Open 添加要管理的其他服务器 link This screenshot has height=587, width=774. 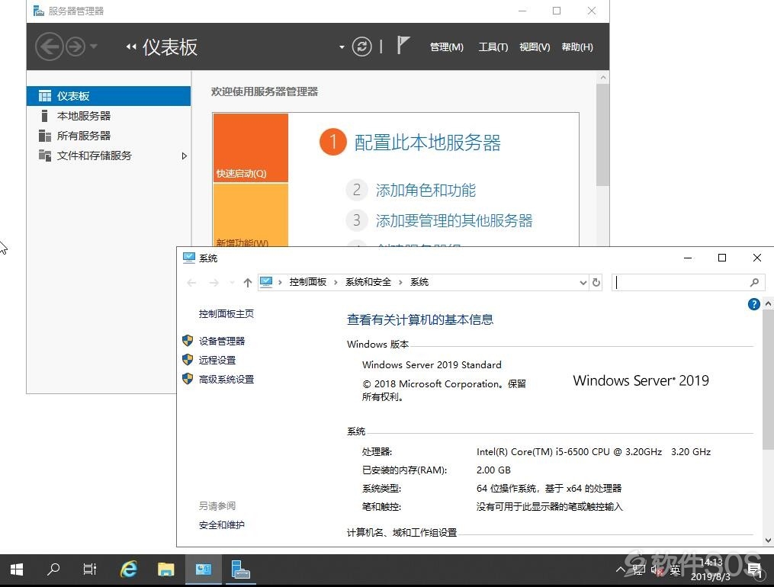454,220
